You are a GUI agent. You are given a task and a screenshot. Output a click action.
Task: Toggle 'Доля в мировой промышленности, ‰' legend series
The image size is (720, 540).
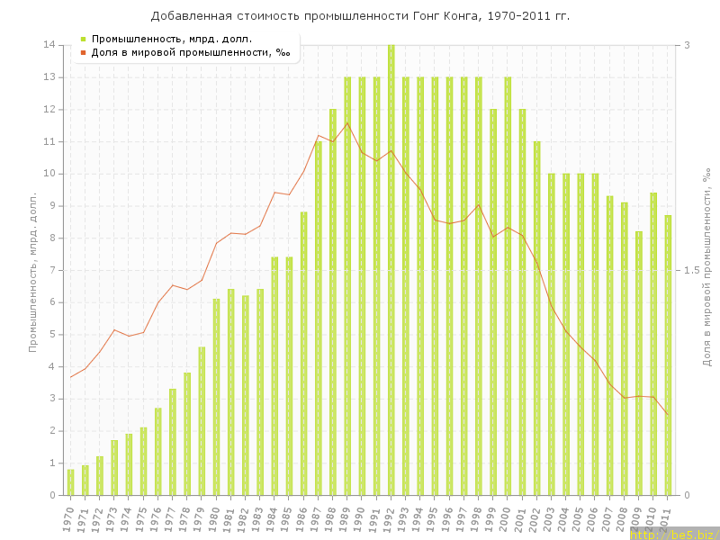(x=190, y=52)
